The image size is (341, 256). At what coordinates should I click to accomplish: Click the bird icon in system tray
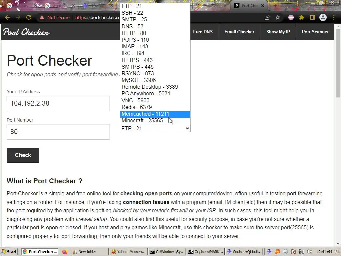(269, 252)
